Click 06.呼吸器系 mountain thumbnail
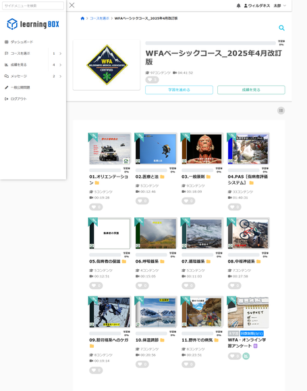The image size is (307, 391). pos(156,233)
